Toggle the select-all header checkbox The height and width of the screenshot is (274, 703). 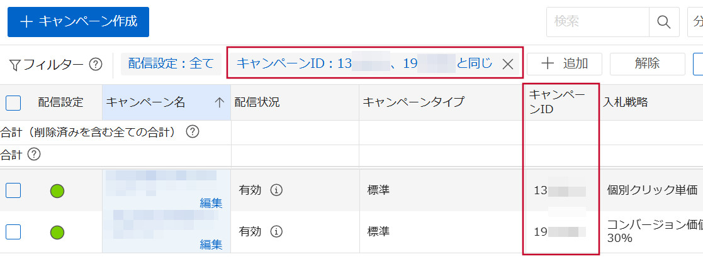[13, 102]
